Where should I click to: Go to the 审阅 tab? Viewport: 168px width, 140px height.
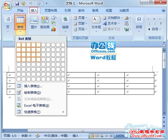click(95, 11)
